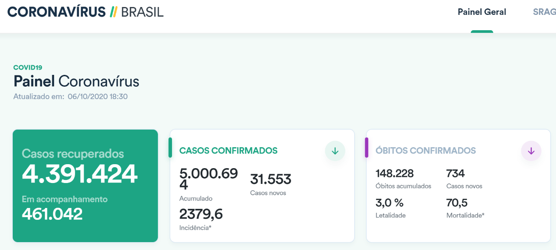Image resolution: width=556 pixels, height=250 pixels.
Task: Click the accumulated cases figure 5.000.694
Action: click(x=209, y=179)
